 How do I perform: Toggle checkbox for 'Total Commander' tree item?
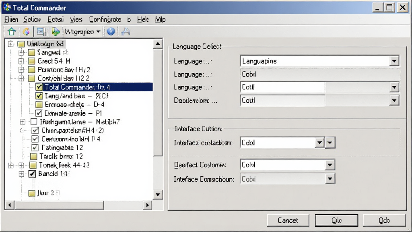point(39,87)
